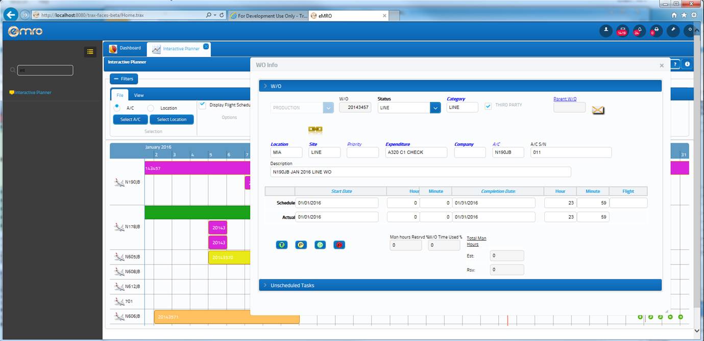Click the yellow chain link icon
The image size is (704, 341).
tap(315, 129)
